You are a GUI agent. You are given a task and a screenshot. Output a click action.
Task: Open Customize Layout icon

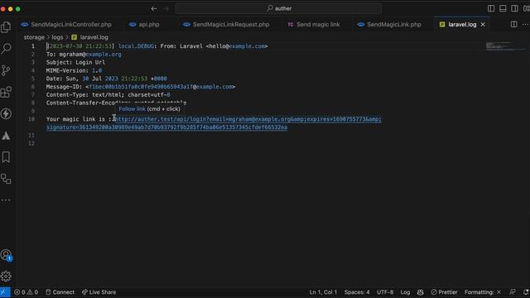527,8
